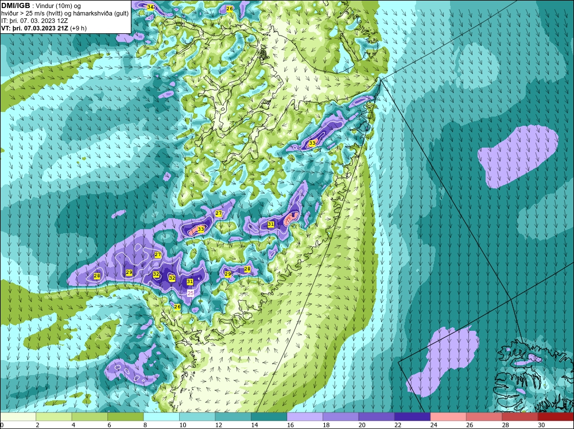Click the legend scale number 8
574x429 pixels.
tap(145, 425)
